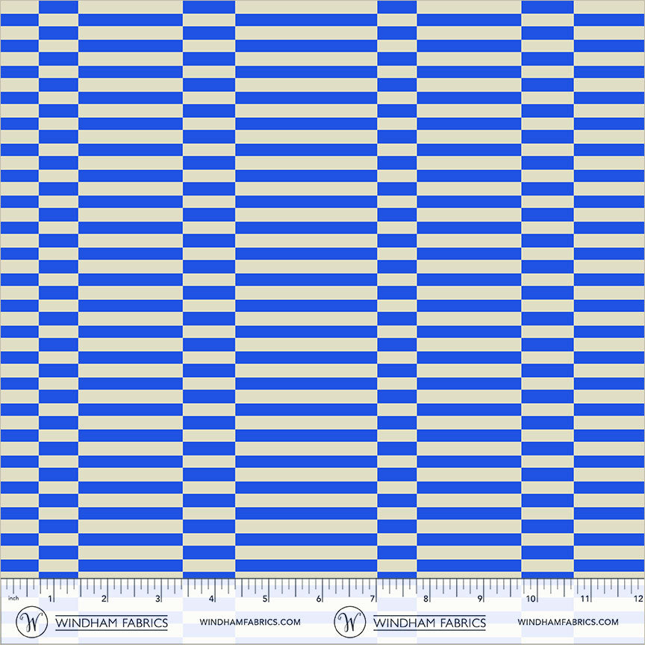Click the 12 inch mark at ruler end

click(637, 599)
